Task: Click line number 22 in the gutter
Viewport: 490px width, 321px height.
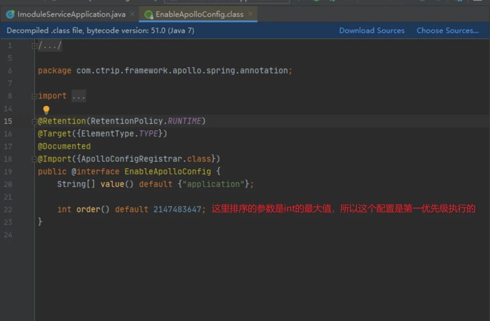Action: tap(8, 210)
